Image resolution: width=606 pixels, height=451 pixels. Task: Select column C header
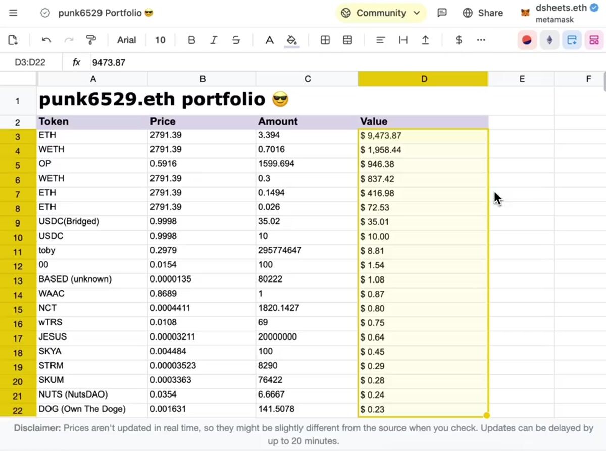click(x=307, y=79)
